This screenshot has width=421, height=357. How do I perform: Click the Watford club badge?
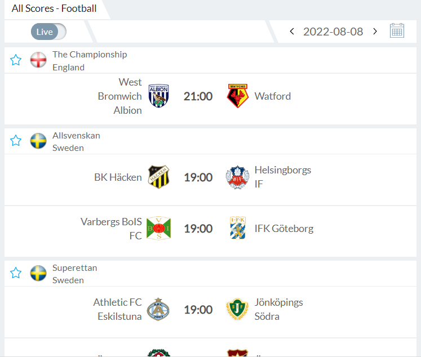point(238,96)
